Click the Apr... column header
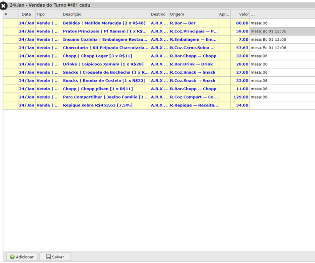Image resolution: width=315 pixels, height=263 pixels. point(225,14)
